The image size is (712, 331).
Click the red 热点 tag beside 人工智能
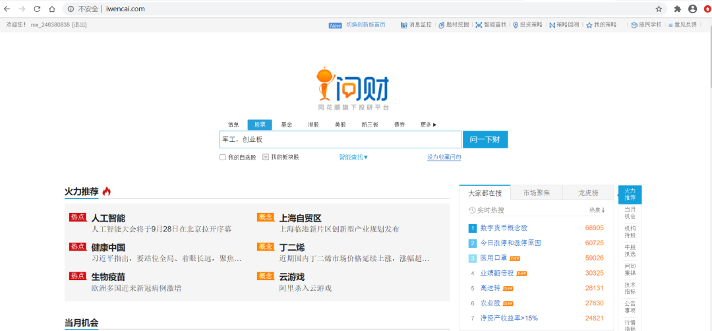tap(78, 217)
